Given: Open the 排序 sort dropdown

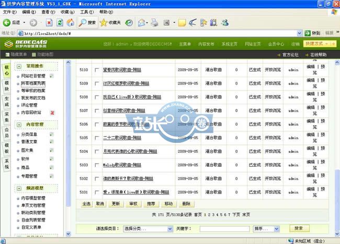Looking at the screenshot, I should pos(266,229).
